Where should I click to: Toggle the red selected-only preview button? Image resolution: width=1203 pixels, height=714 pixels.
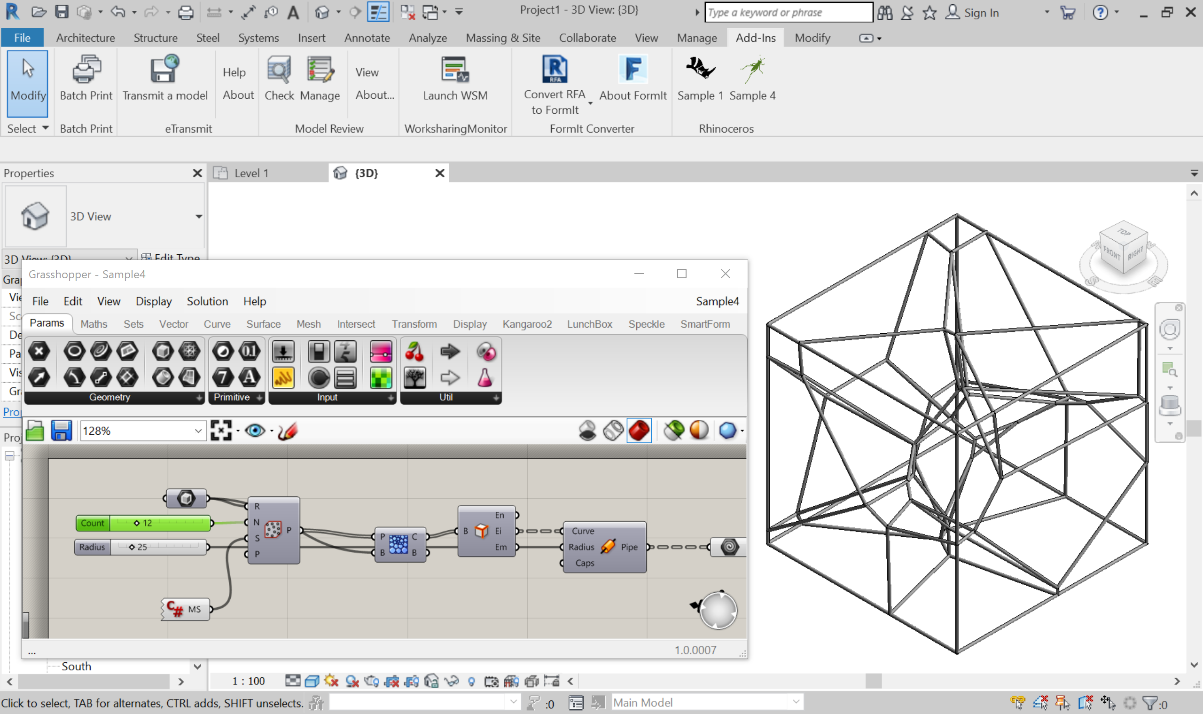(639, 431)
